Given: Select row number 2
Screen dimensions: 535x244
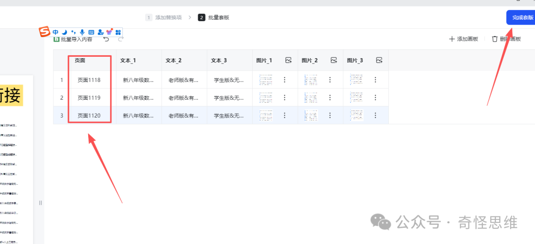Looking at the screenshot, I should pyautogui.click(x=62, y=98).
